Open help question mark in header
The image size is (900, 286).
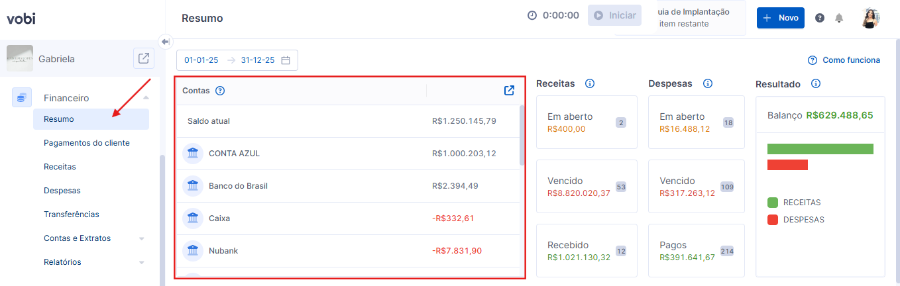tap(820, 18)
